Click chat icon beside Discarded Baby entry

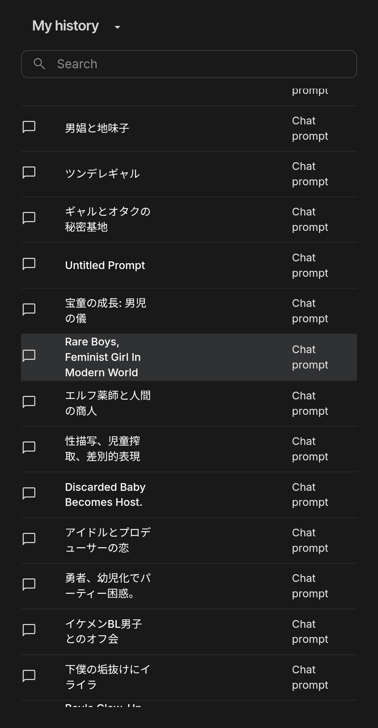[29, 493]
